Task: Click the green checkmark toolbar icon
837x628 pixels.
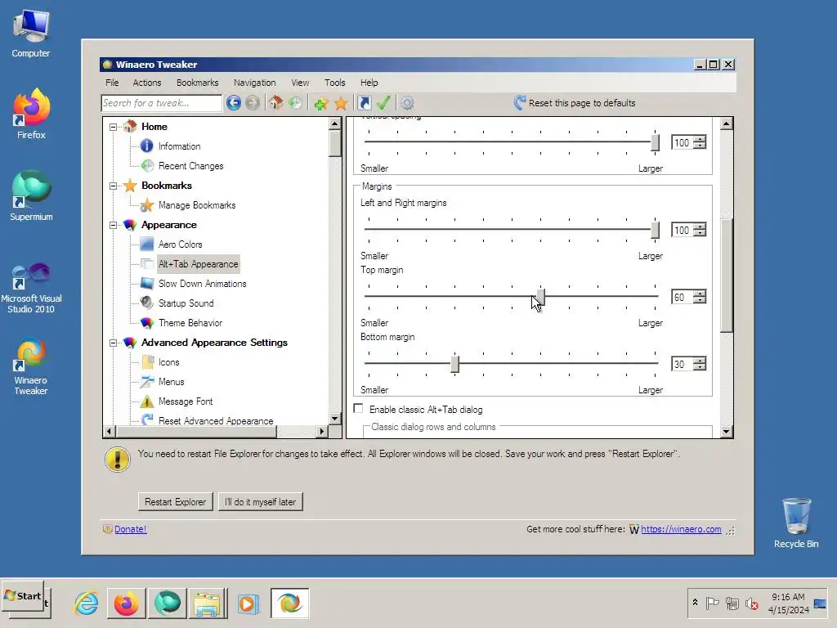Action: [x=383, y=102]
